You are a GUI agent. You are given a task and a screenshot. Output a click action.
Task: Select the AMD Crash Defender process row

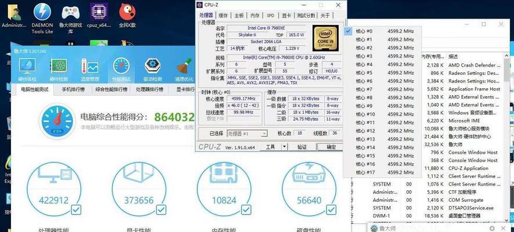click(x=462, y=65)
